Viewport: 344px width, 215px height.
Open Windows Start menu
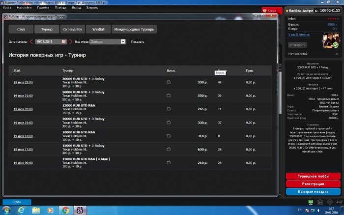(x=6, y=211)
